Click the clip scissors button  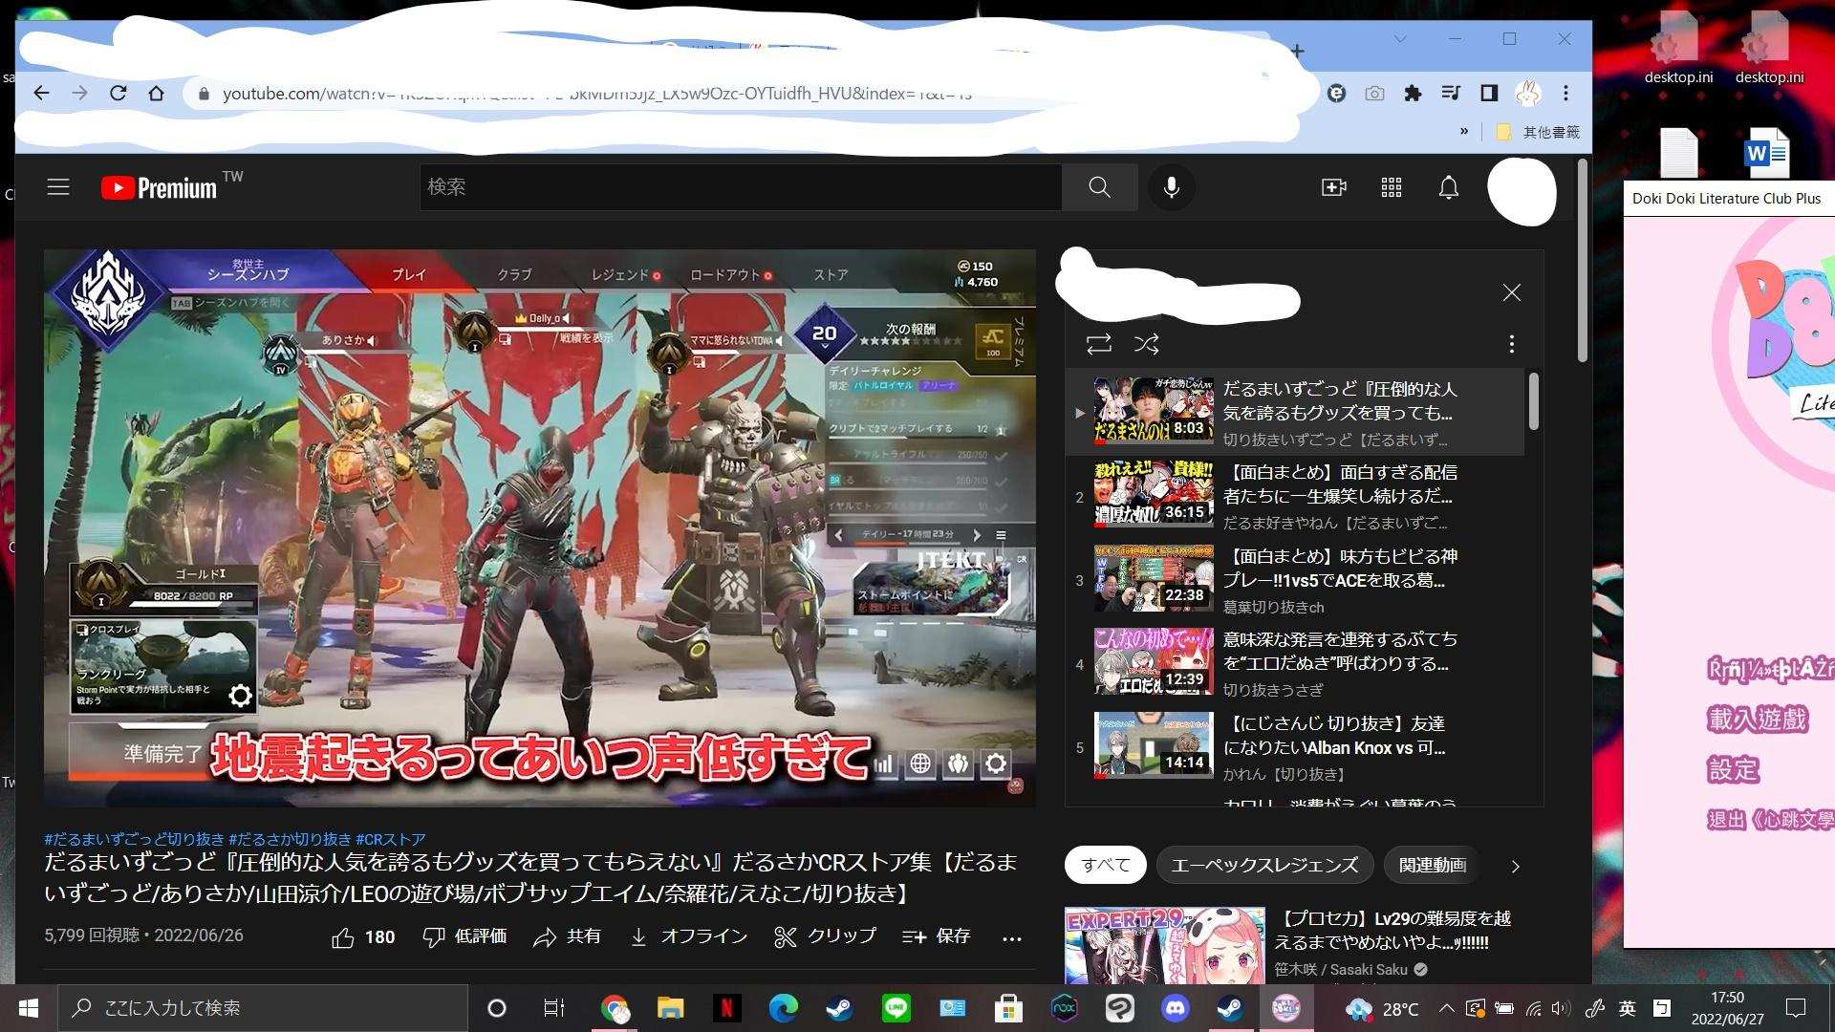click(825, 936)
